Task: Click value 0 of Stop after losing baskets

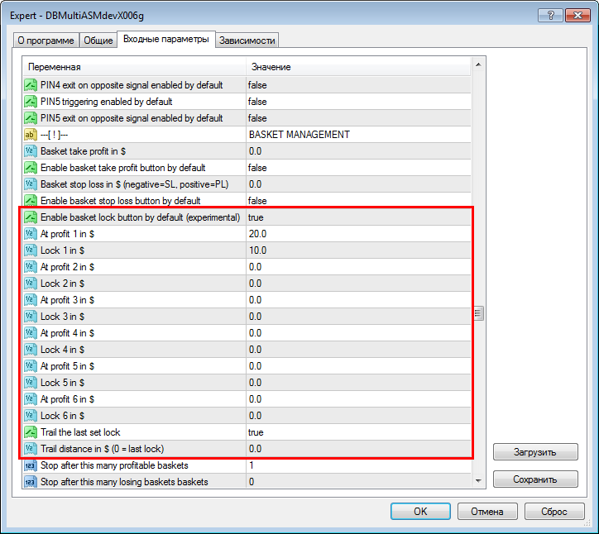Action: coord(252,482)
